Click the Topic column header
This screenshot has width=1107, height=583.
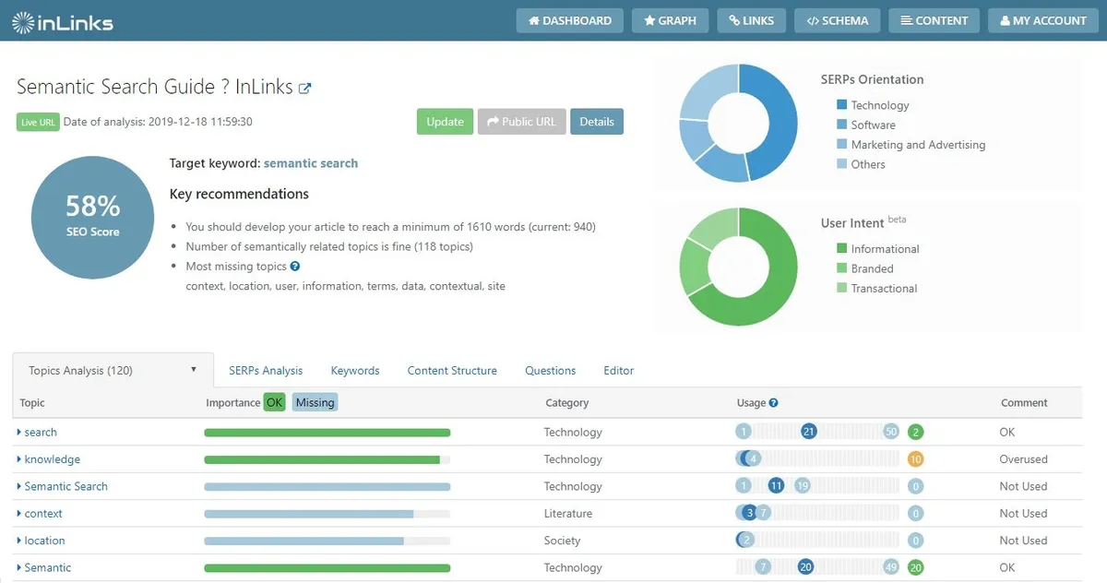coord(32,403)
